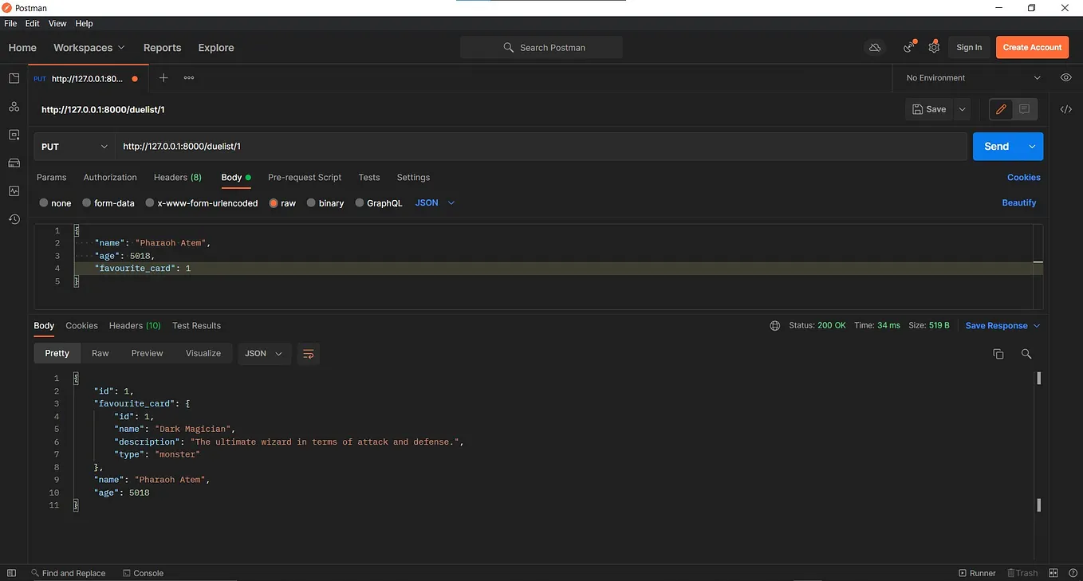Open the code snippet panel icon

coord(1066,109)
